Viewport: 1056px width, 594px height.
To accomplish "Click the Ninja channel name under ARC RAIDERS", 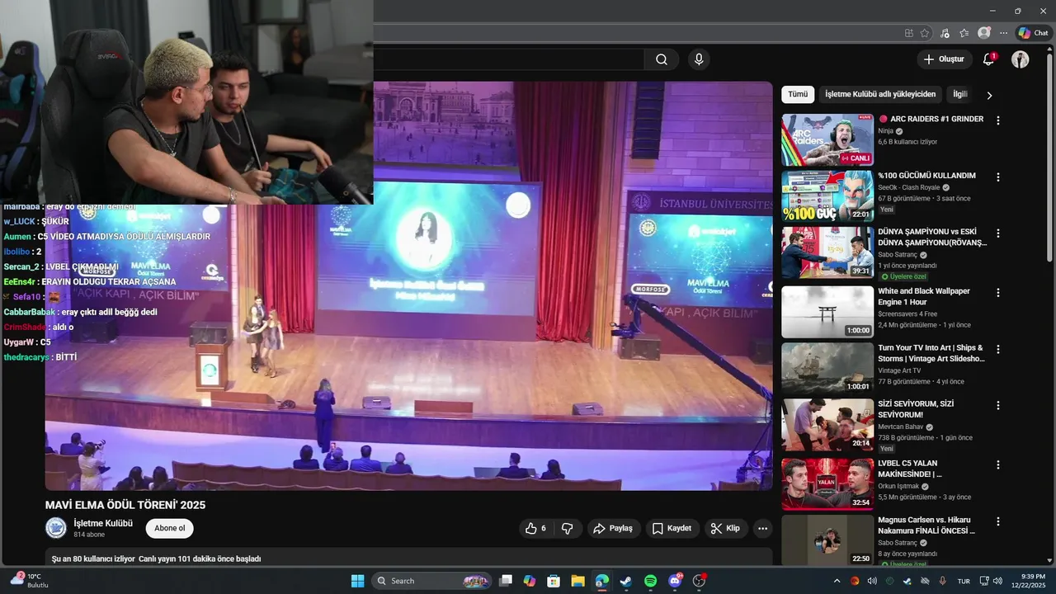I will 885,131.
